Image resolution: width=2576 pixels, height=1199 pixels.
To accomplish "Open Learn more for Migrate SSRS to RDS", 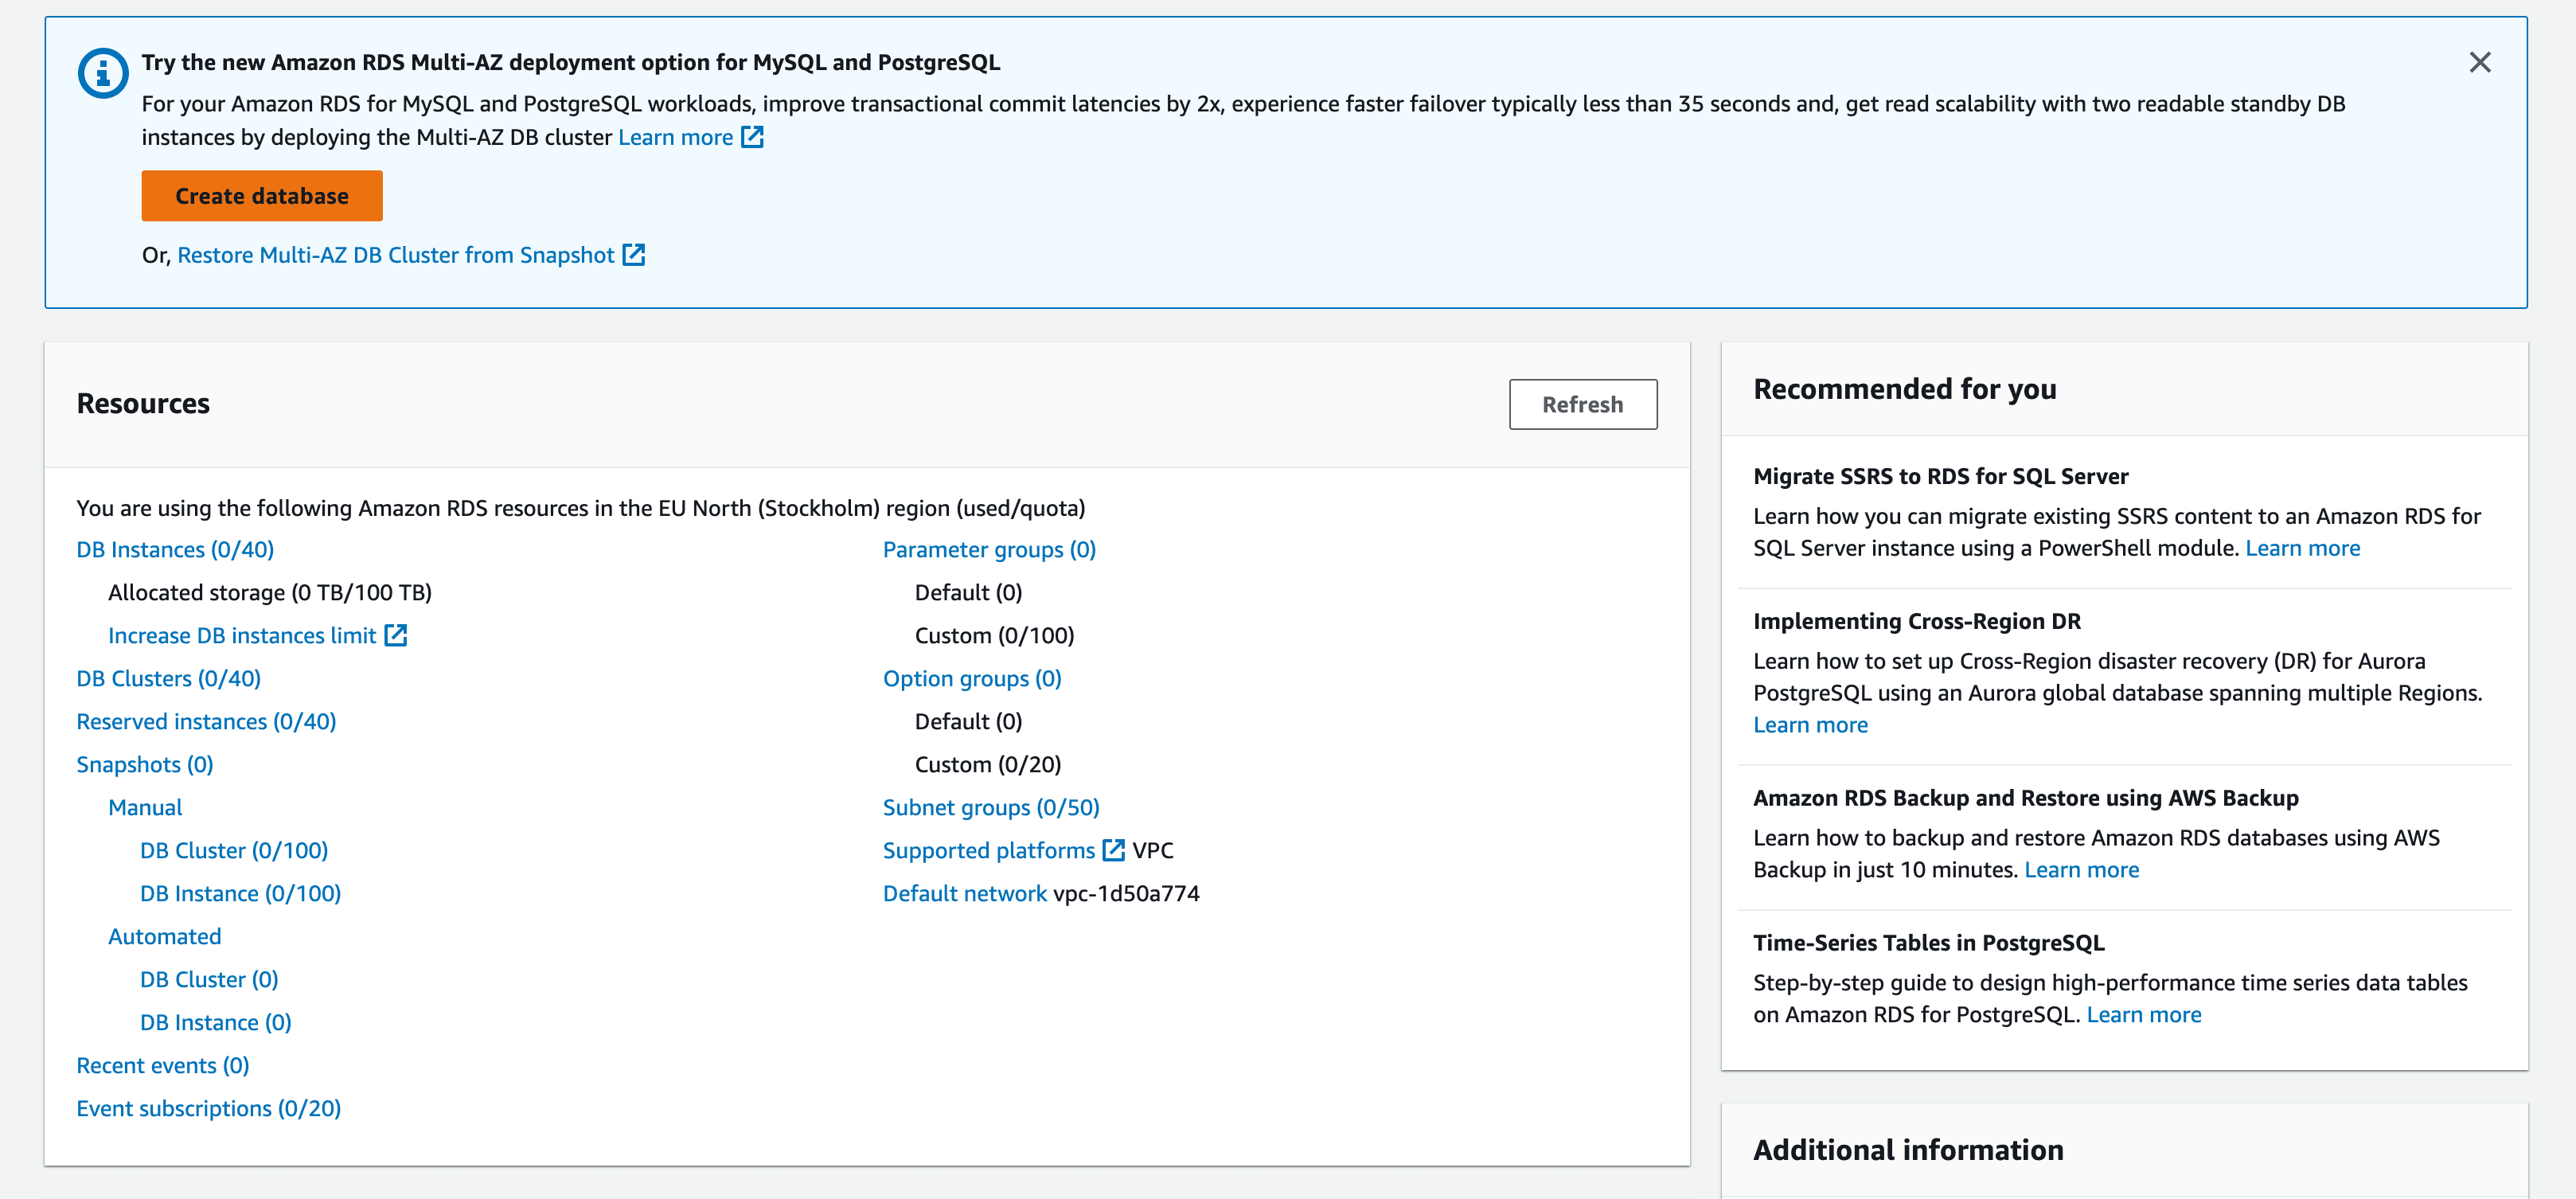I will click(x=2303, y=548).
